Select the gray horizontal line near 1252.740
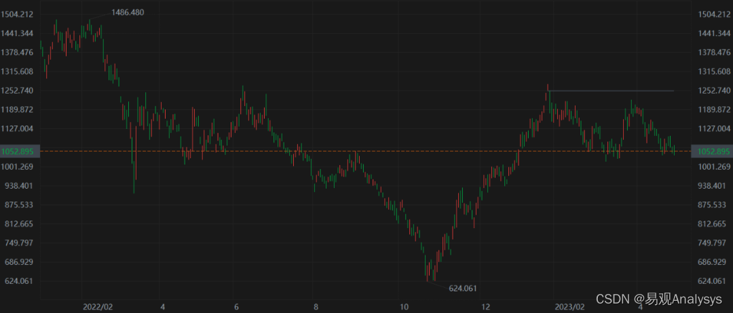 point(612,91)
